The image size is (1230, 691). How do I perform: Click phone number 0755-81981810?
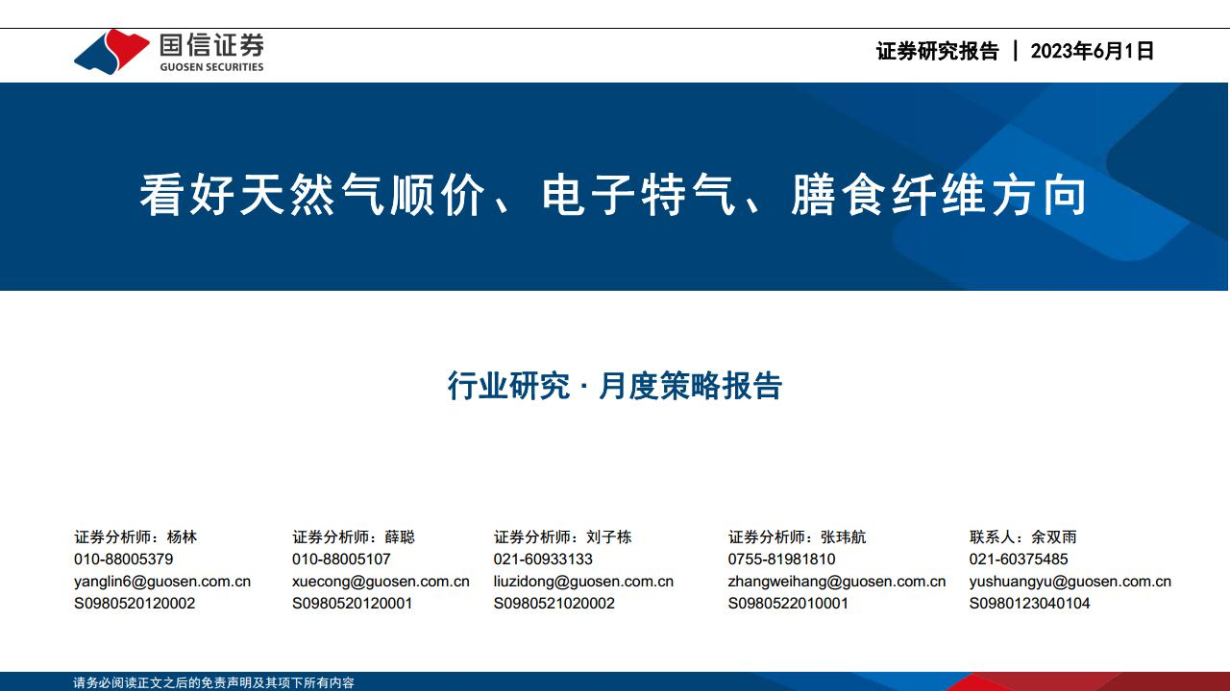pos(781,559)
